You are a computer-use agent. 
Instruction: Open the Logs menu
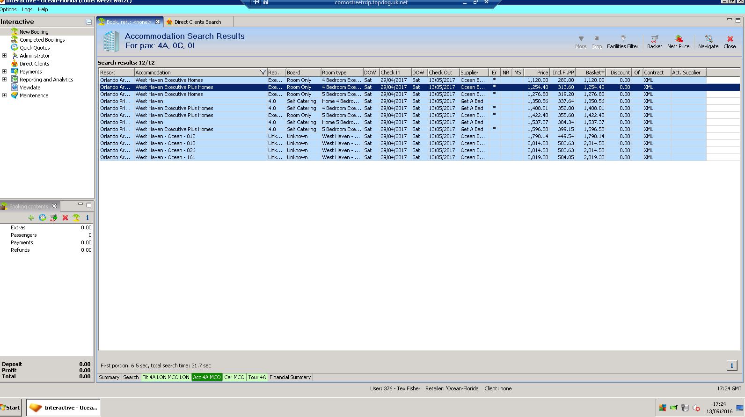(x=27, y=9)
